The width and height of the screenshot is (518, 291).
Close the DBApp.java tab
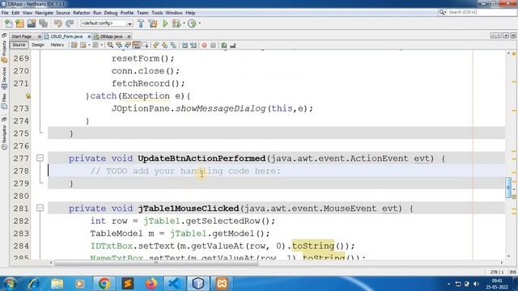click(x=129, y=36)
